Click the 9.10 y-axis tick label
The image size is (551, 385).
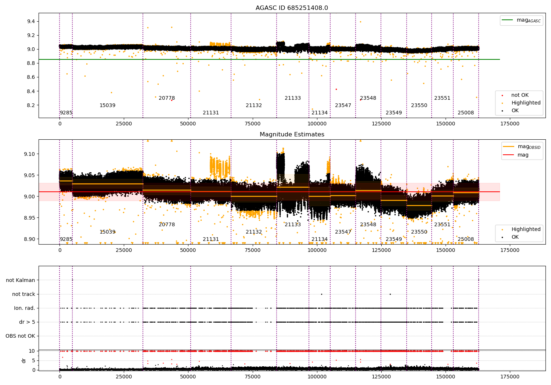pos(29,154)
